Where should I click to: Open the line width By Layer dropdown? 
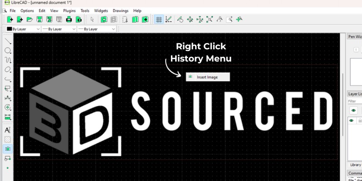click(x=58, y=29)
